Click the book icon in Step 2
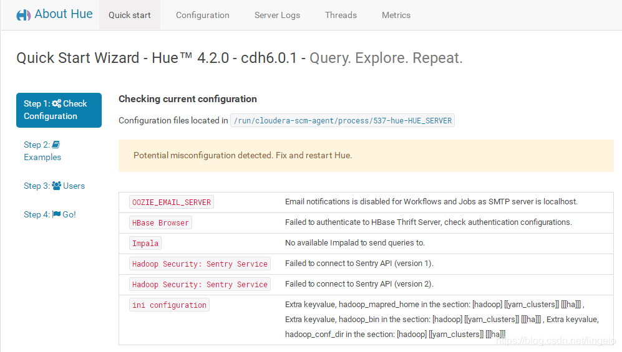Viewport: 622px width, 352px height. pyautogui.click(x=56, y=145)
